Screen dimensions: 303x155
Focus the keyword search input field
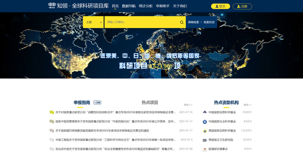click(142, 22)
